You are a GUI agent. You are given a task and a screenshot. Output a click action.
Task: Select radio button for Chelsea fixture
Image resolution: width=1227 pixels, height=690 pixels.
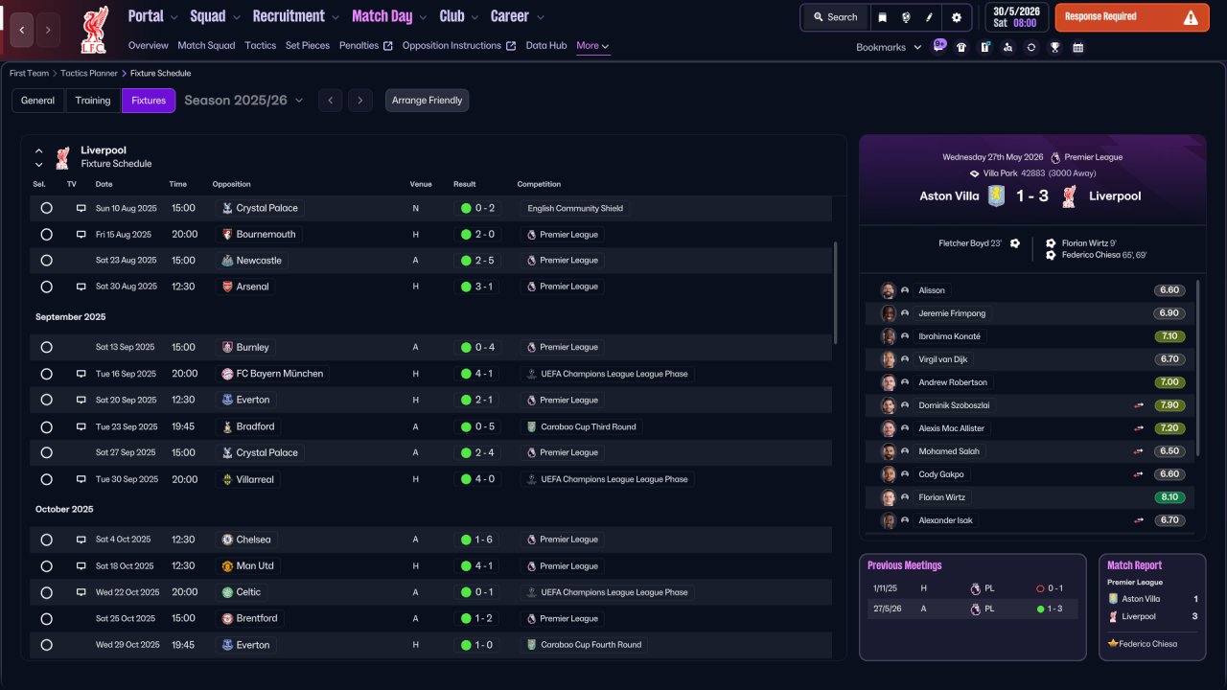46,540
